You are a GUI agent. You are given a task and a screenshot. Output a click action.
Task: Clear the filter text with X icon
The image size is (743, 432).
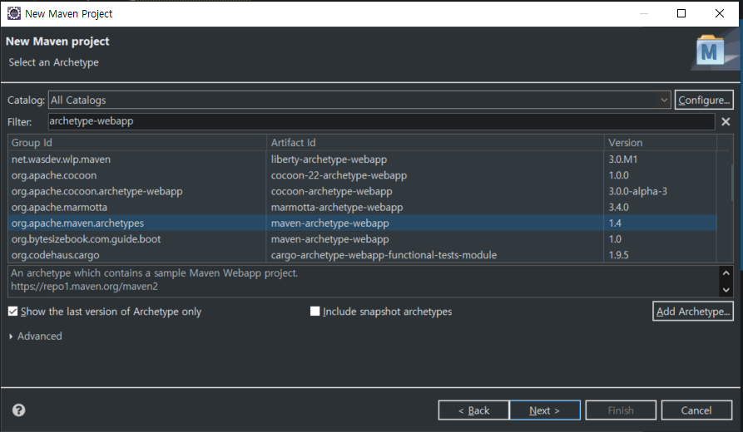coord(726,121)
